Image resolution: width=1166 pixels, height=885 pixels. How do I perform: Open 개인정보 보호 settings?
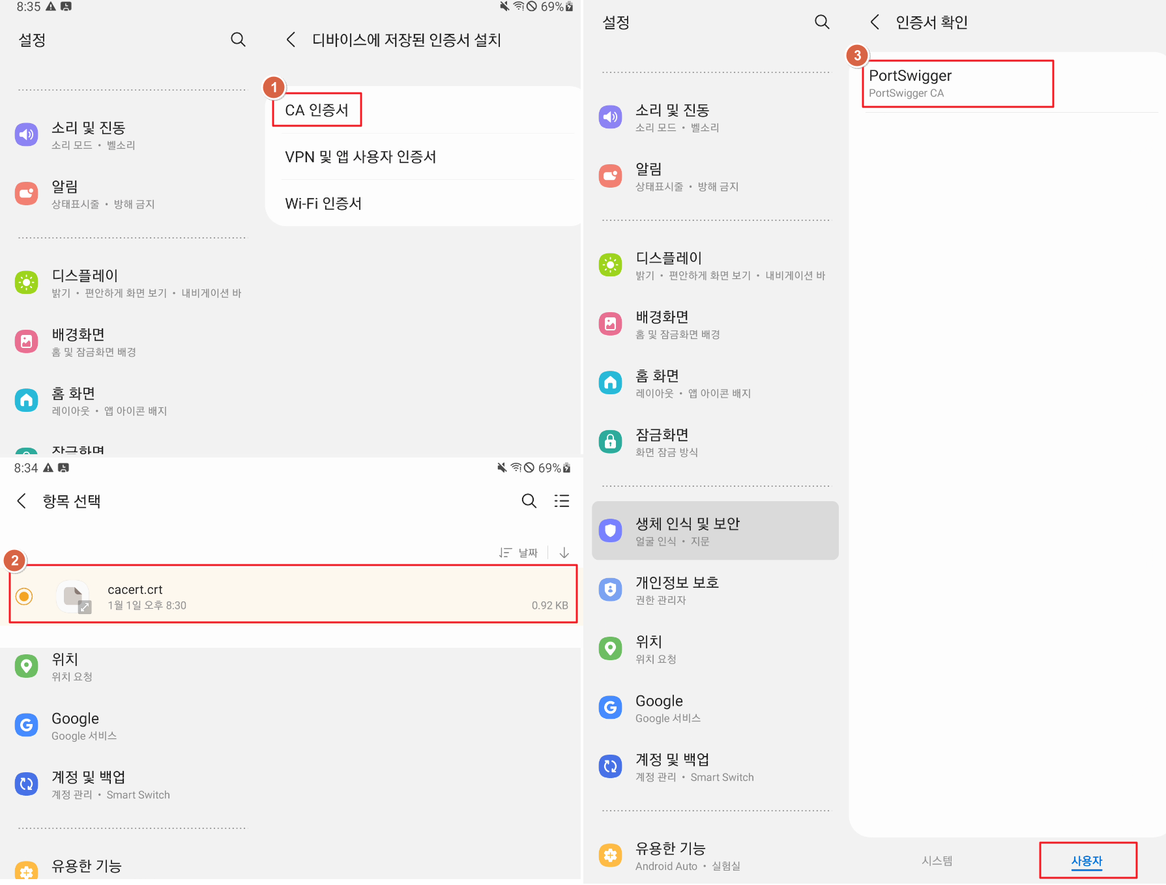pyautogui.click(x=677, y=589)
